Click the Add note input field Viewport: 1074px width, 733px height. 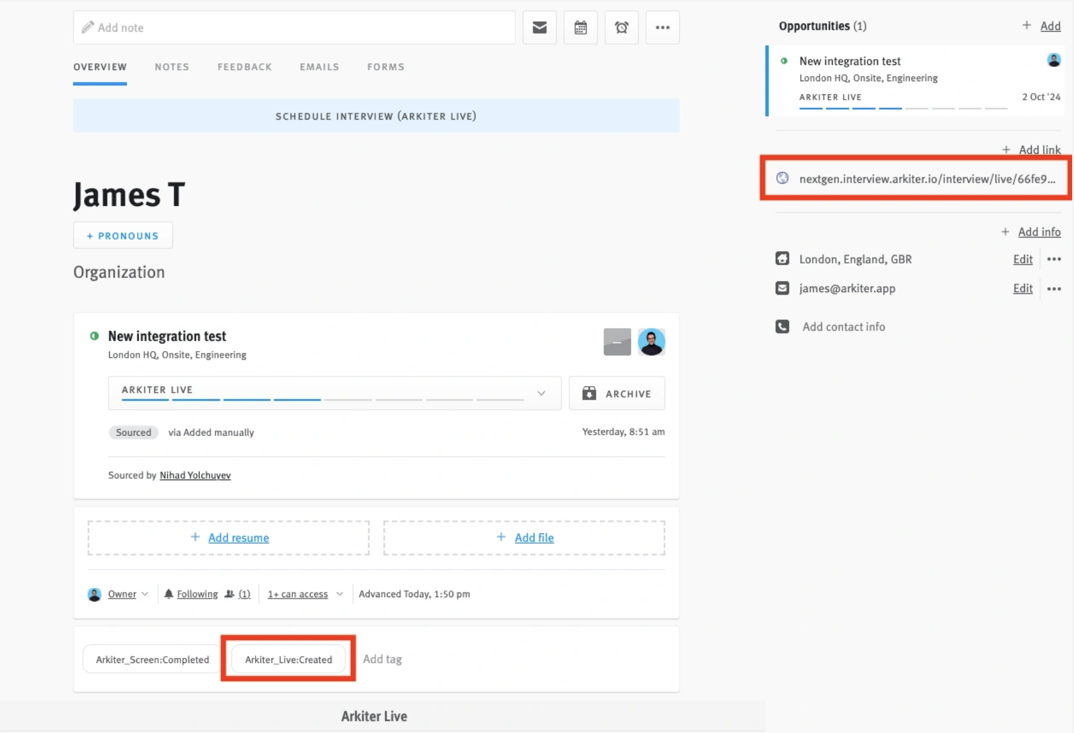(x=294, y=27)
